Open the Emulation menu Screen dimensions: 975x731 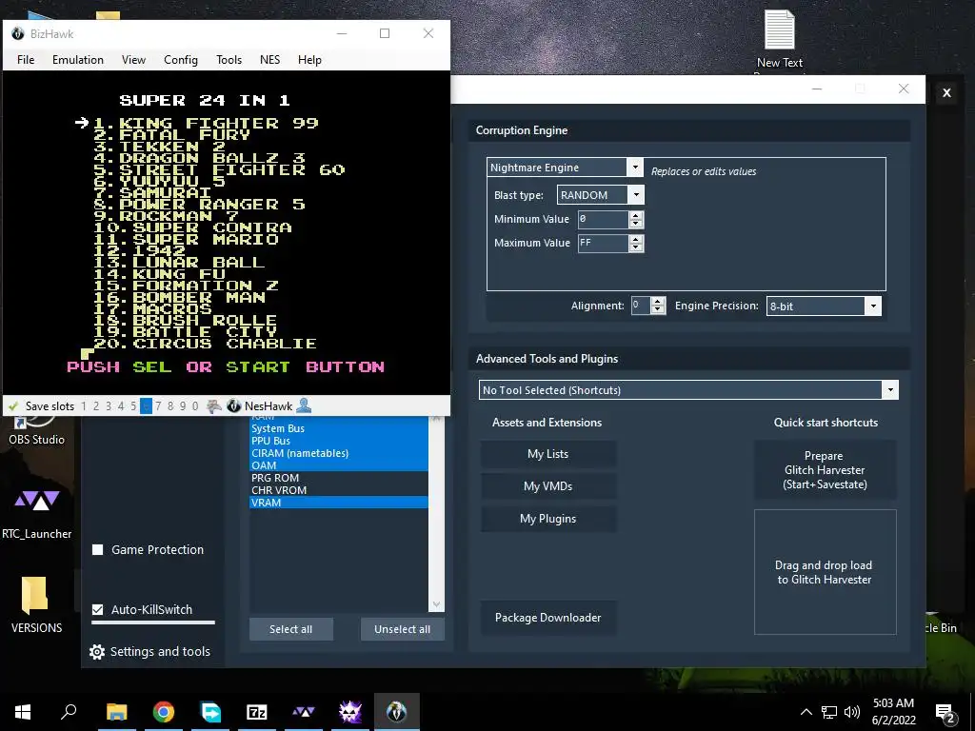pos(78,60)
